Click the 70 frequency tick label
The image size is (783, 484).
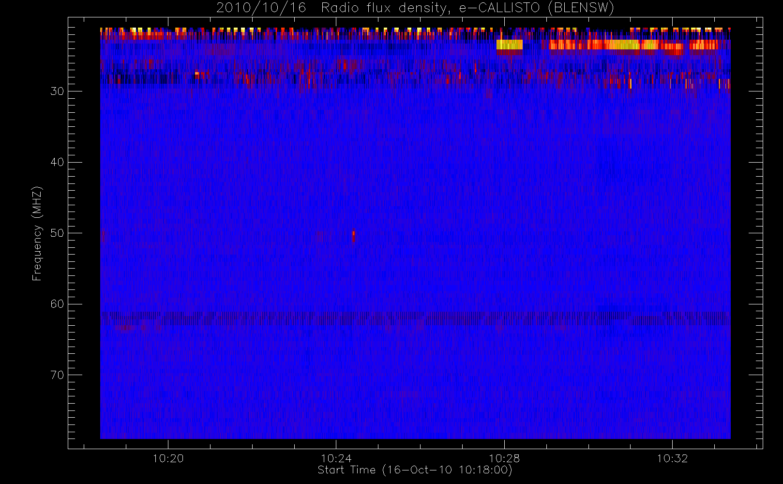pos(57,375)
